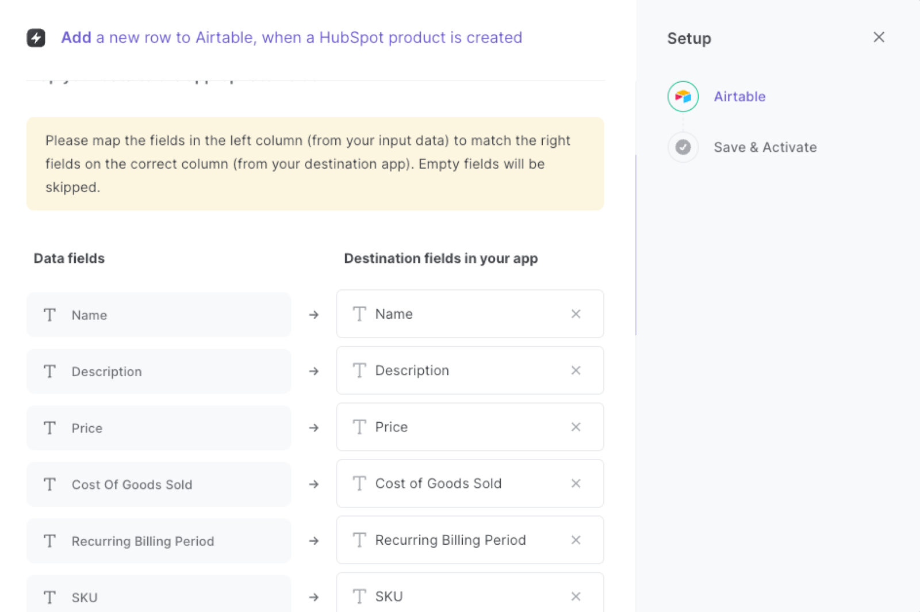Click the text-type icon in SKU destination field
The height and width of the screenshot is (612, 920).
359,596
